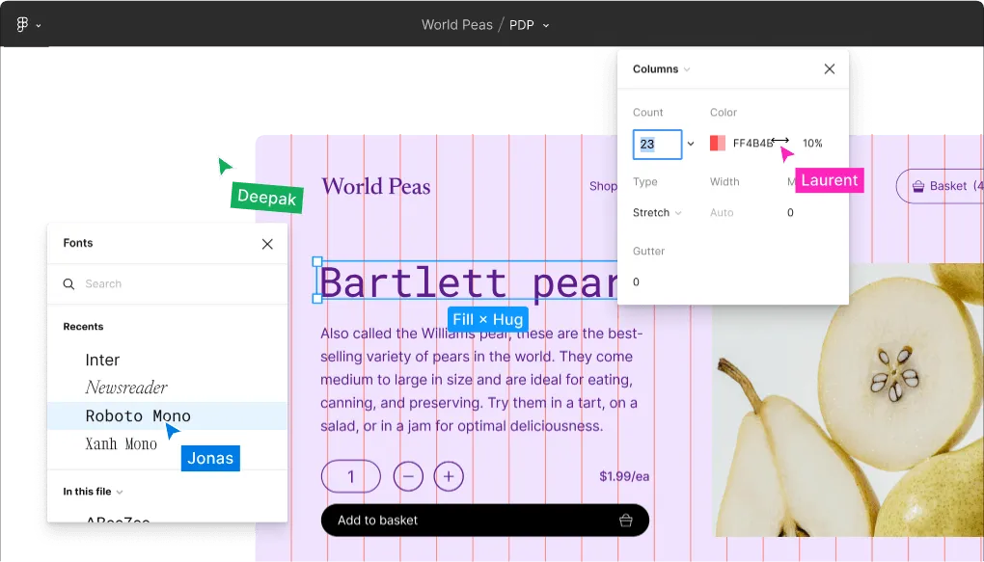984x562 pixels.
Task: Click the Shop navigation link
Action: click(x=603, y=186)
